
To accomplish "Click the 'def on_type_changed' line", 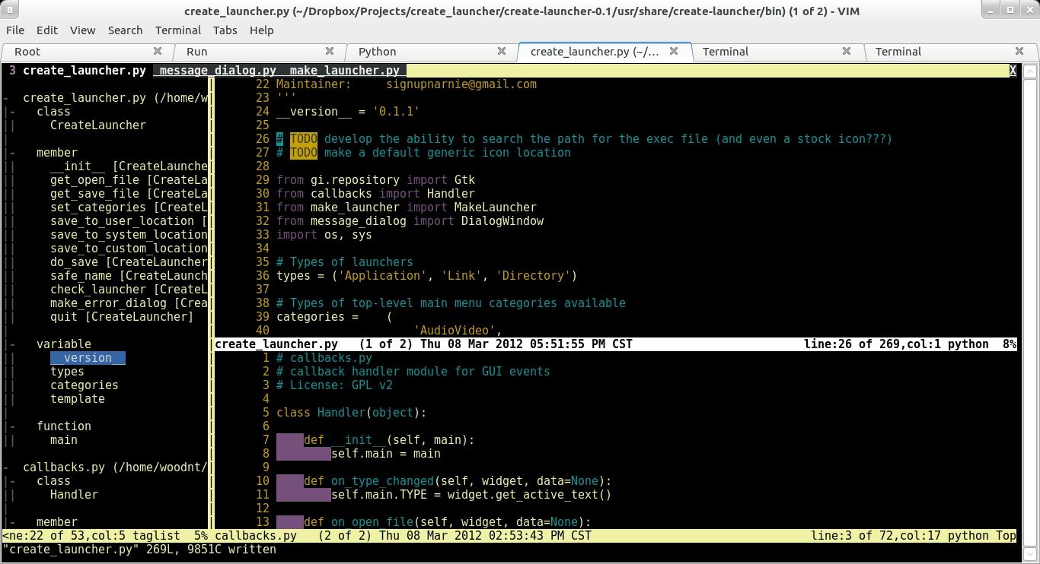I will [x=458, y=480].
